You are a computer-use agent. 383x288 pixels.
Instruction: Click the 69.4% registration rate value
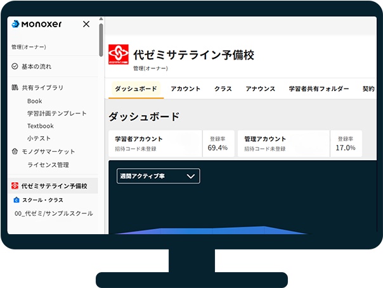click(217, 147)
